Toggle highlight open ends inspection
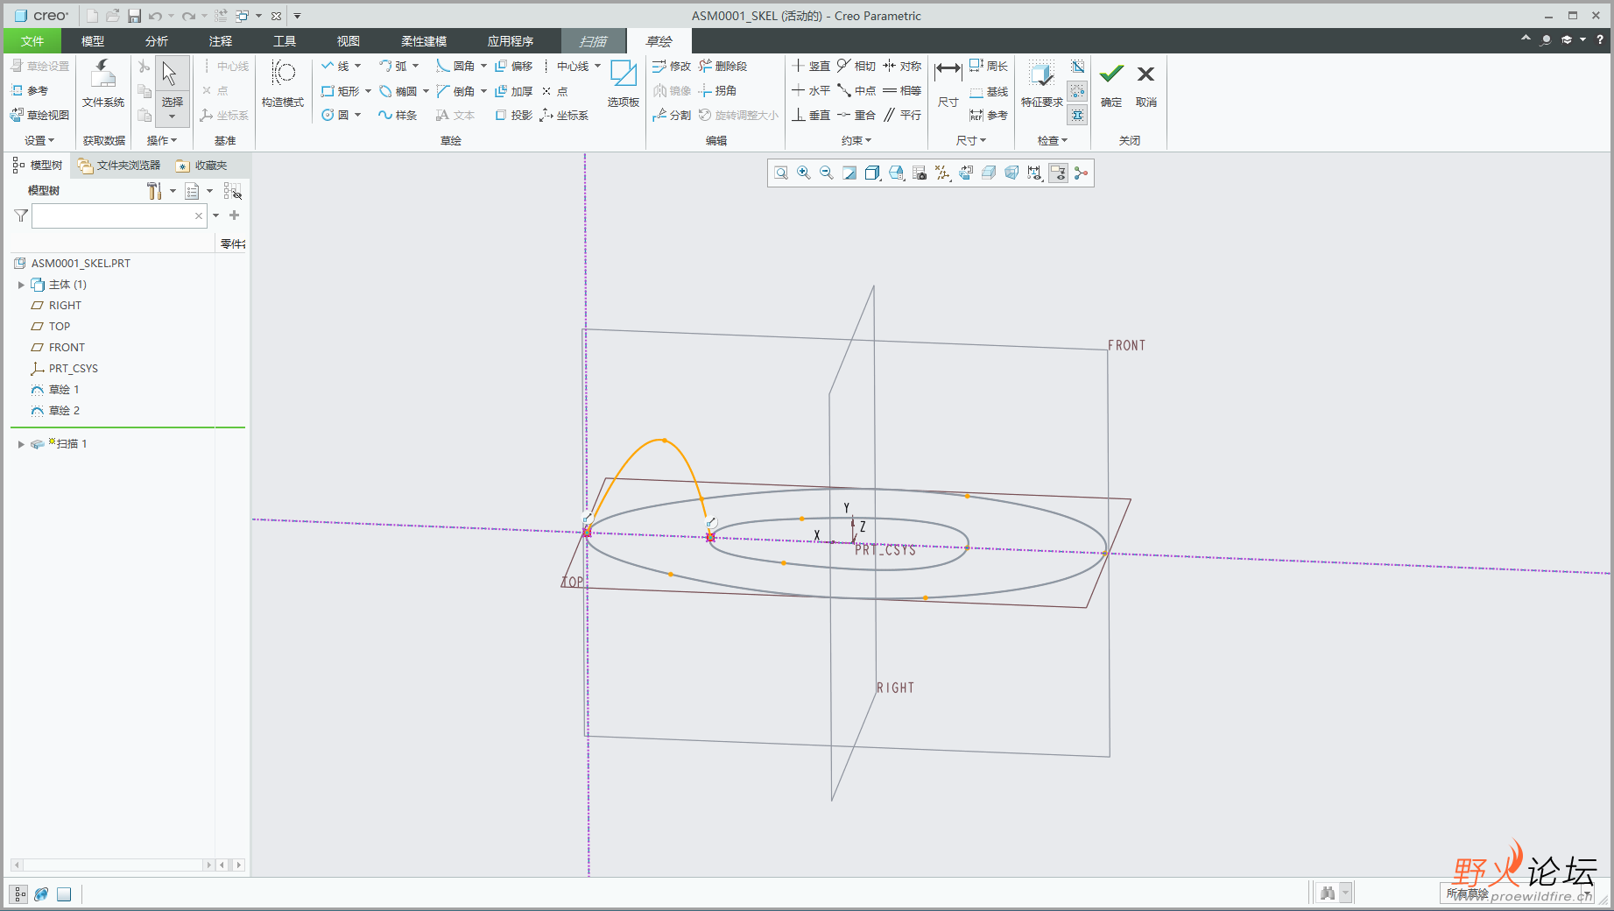 1078,91
